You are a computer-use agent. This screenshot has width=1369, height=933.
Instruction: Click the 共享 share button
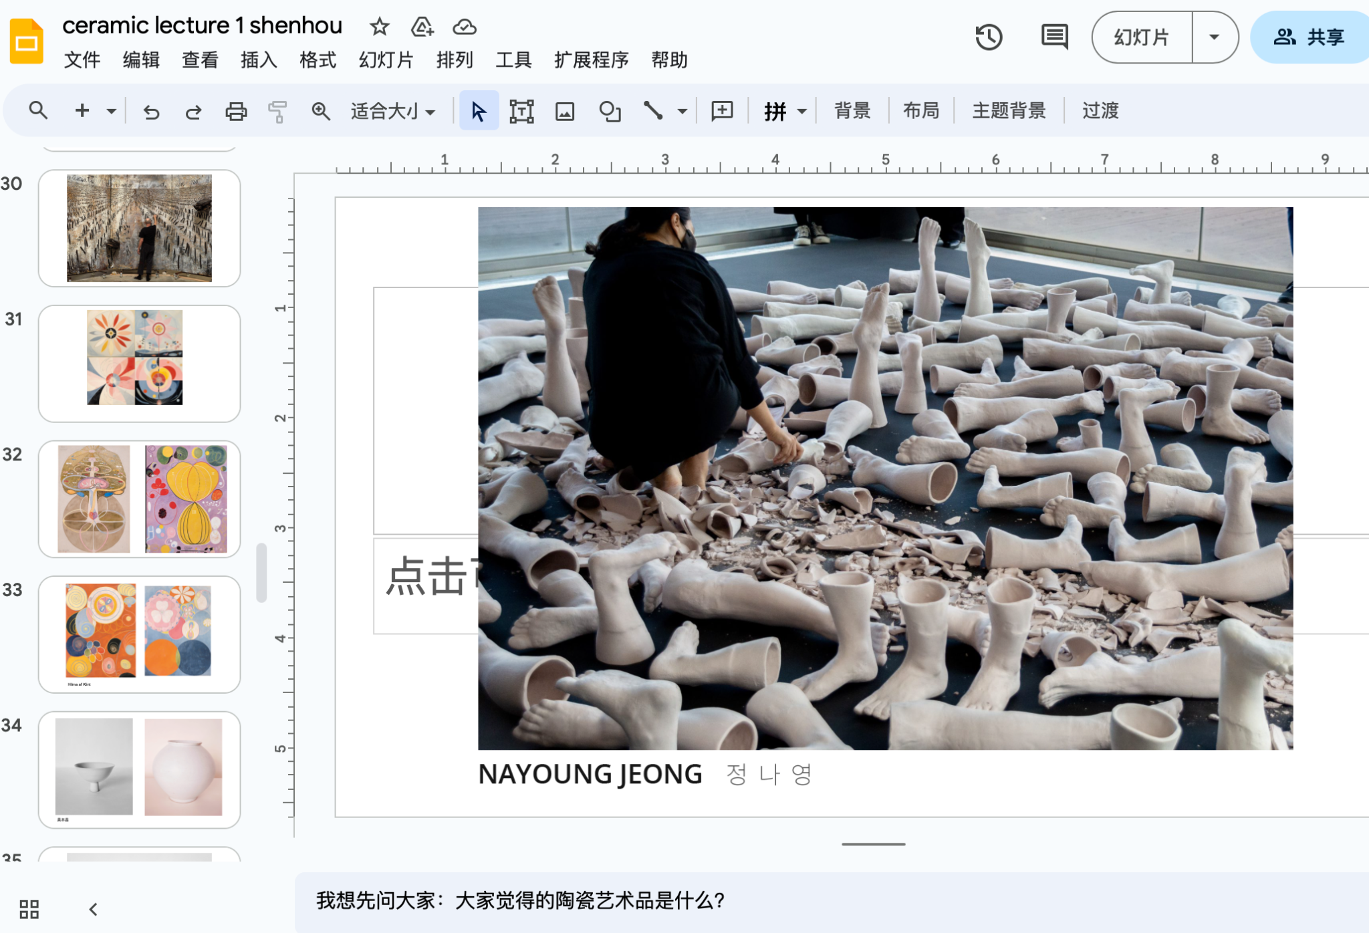click(x=1309, y=37)
